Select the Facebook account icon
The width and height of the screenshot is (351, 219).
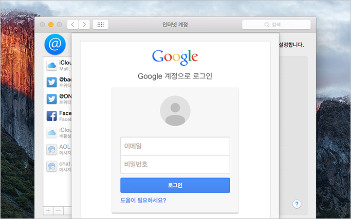52,116
